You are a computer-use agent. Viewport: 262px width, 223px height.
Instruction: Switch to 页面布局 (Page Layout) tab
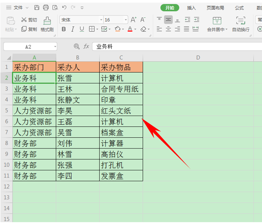(215, 8)
